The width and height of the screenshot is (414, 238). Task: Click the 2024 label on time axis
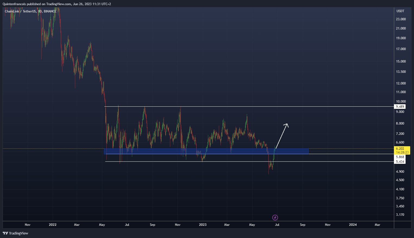click(353, 225)
